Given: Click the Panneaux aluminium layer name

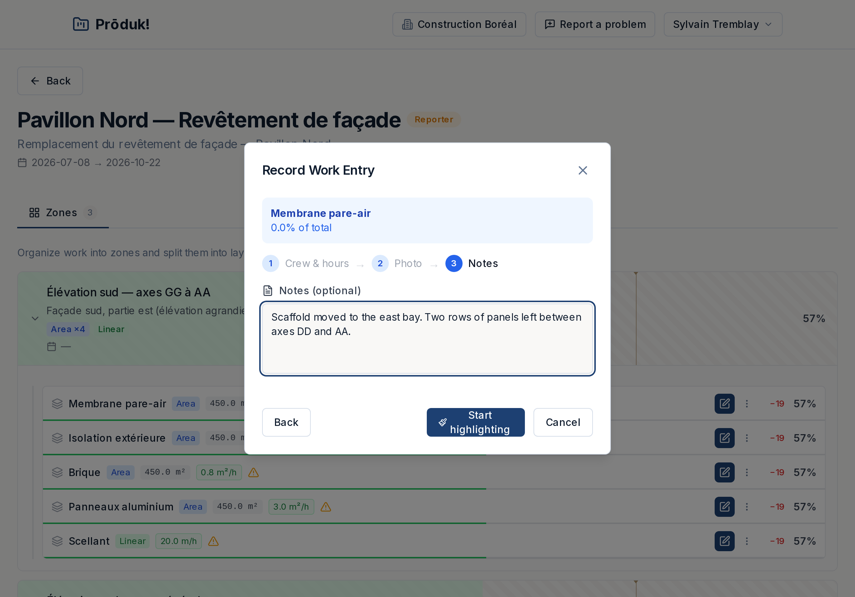Looking at the screenshot, I should [x=121, y=506].
